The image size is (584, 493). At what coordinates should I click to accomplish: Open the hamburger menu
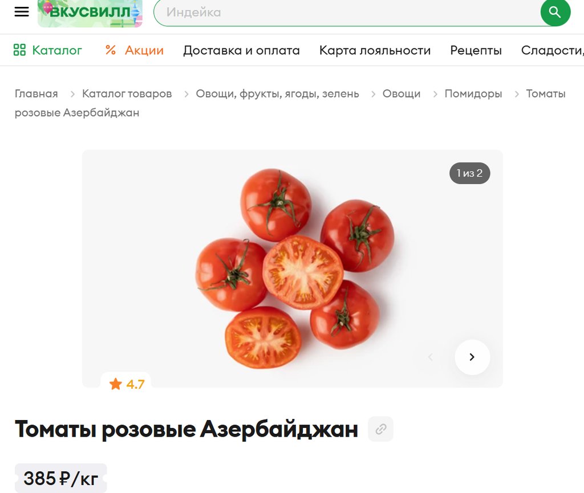pyautogui.click(x=22, y=12)
